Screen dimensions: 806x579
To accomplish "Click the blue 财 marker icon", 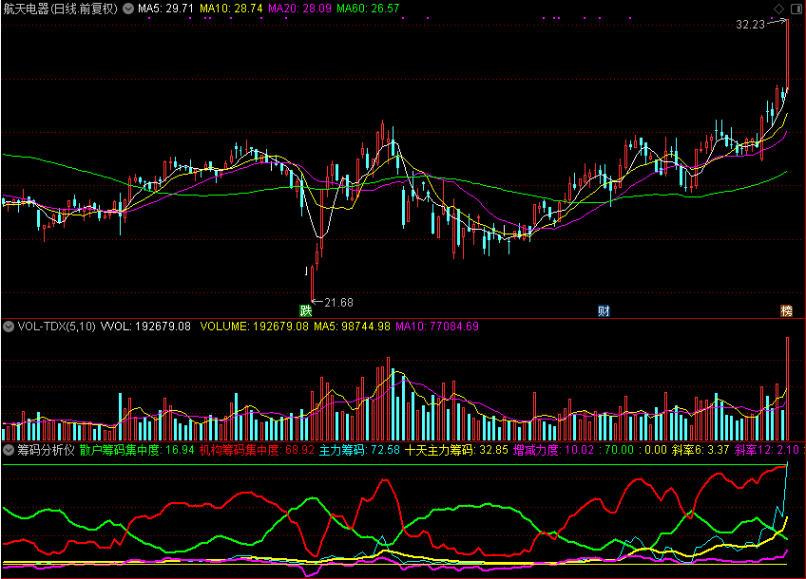I will point(604,310).
